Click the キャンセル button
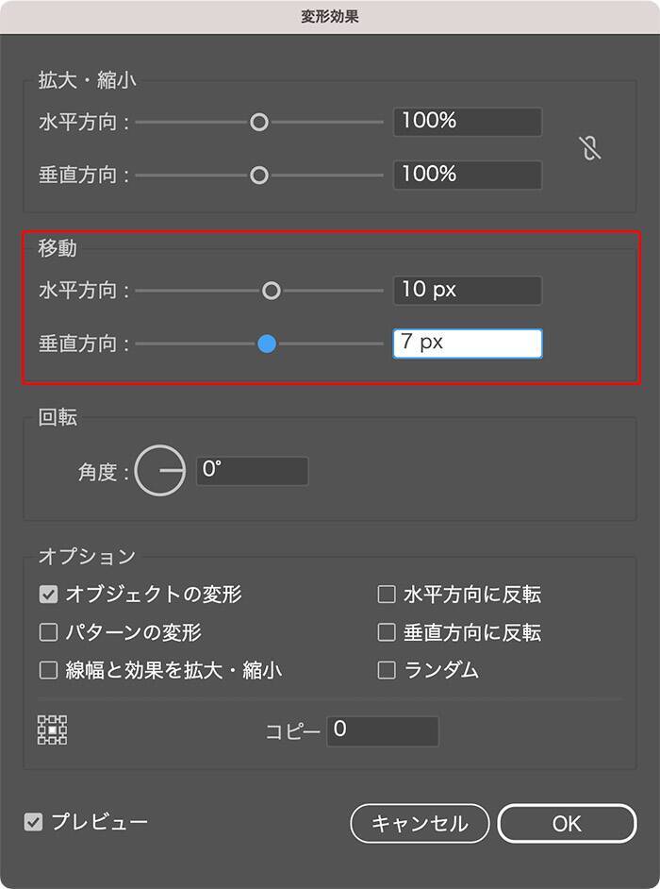Screen dimensions: 660x889 [x=420, y=823]
